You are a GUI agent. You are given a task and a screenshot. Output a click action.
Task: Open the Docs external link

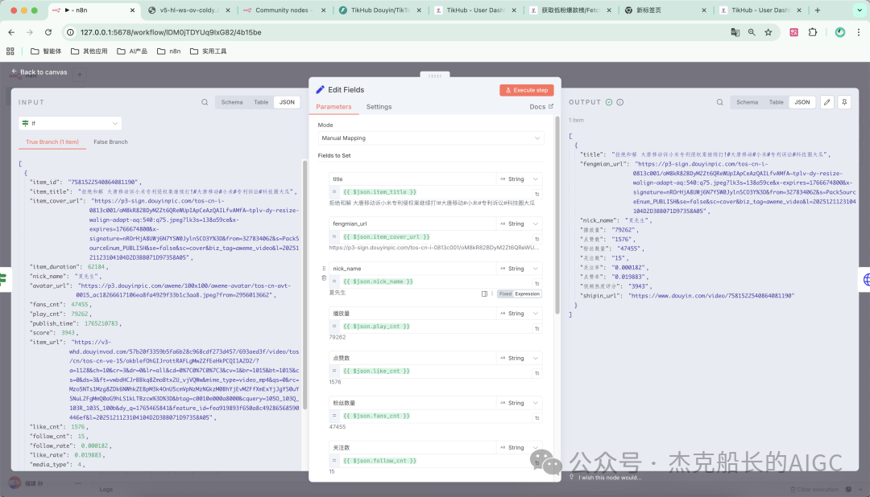[541, 106]
